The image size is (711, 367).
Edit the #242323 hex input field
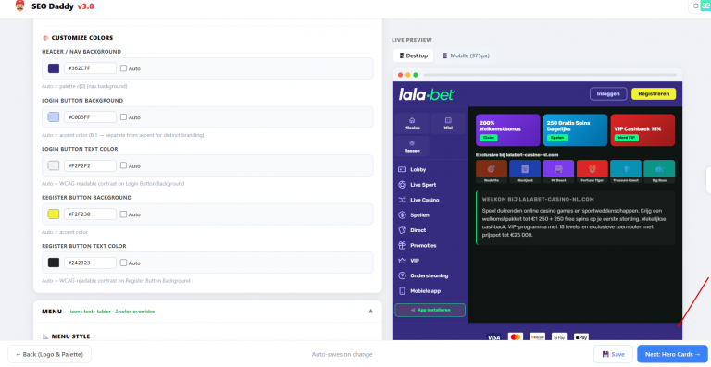(90, 263)
